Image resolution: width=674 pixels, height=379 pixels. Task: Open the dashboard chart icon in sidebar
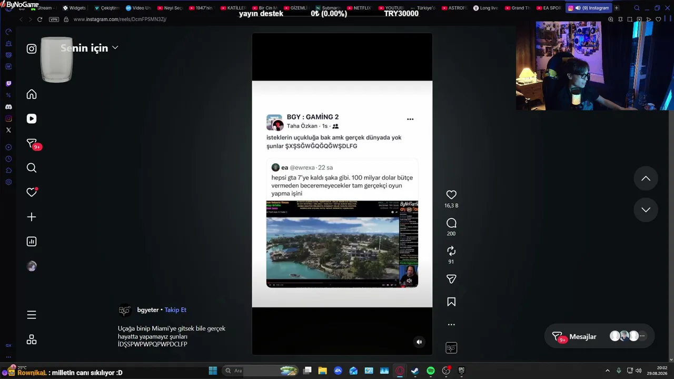tap(32, 242)
